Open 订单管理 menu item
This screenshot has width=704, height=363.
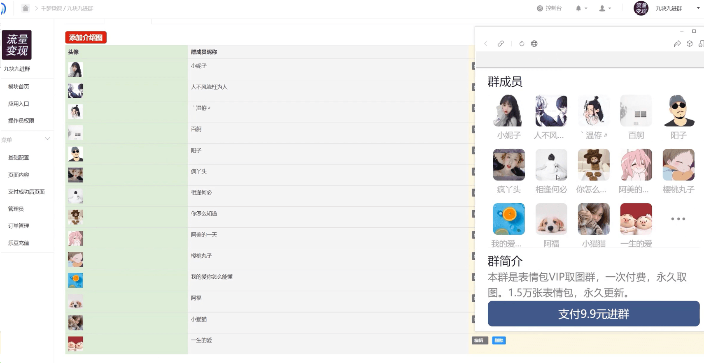coord(19,226)
